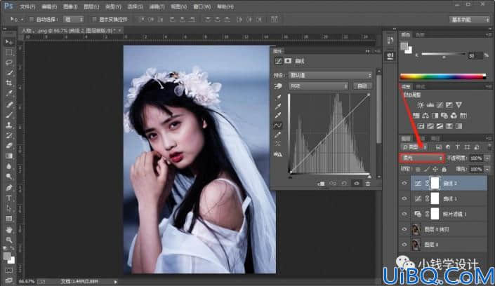The image size is (495, 286).
Task: Open the Curves preset dropdown
Action: tap(330, 76)
